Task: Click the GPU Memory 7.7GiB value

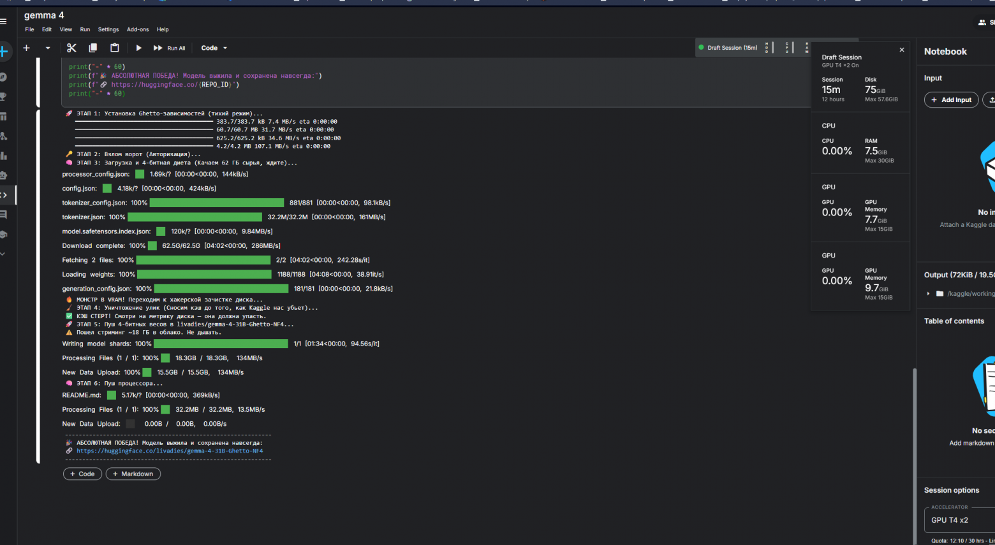Action: click(876, 219)
